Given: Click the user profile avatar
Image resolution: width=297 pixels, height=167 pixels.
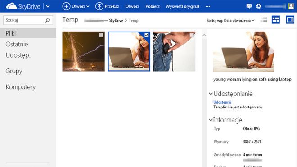Looking at the screenshot, I should (291, 6).
